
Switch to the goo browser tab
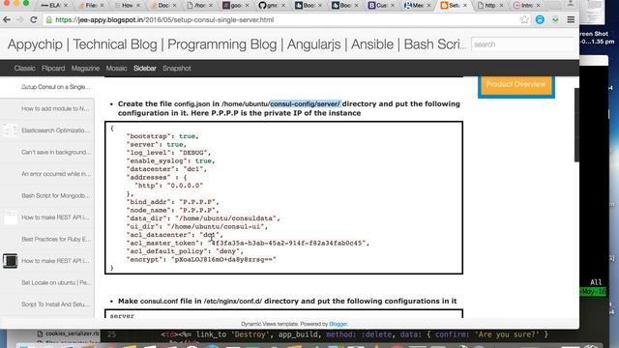(x=236, y=5)
